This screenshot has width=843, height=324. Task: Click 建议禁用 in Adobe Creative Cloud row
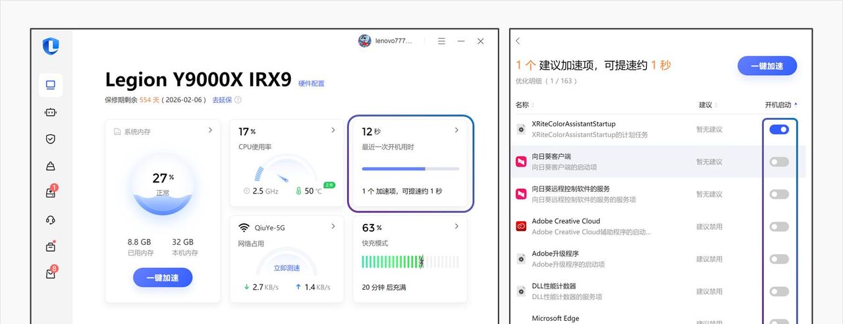[x=709, y=227]
